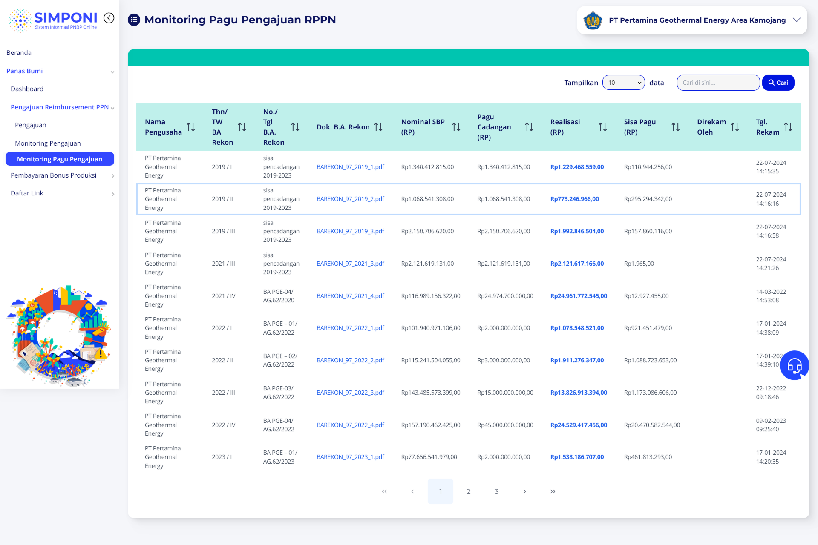The image size is (818, 545).
Task: Sort table by Nominal SBP
Action: pyautogui.click(x=456, y=127)
